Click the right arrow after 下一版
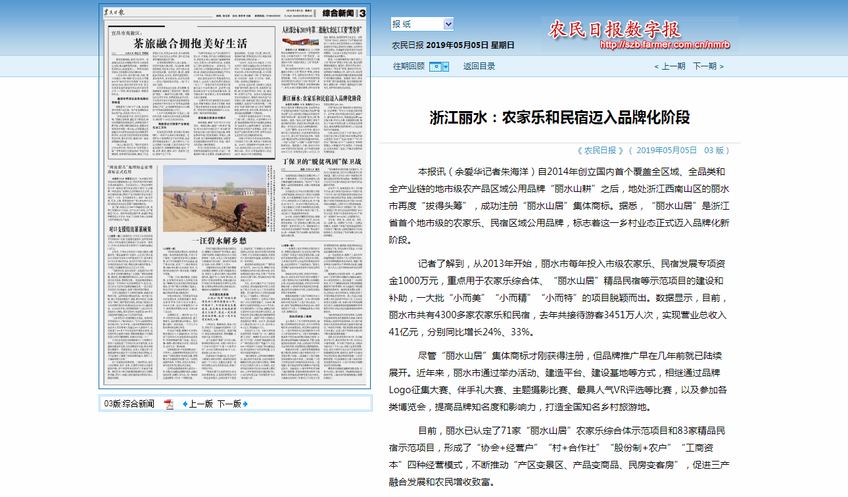The image size is (848, 497). tap(246, 404)
